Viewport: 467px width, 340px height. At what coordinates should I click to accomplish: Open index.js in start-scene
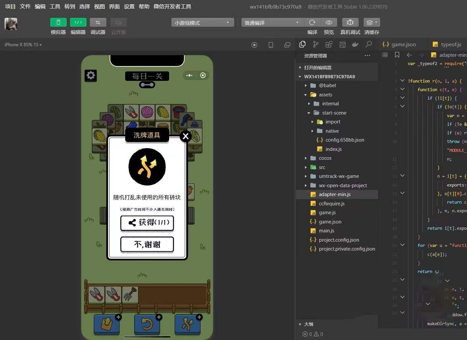point(337,149)
